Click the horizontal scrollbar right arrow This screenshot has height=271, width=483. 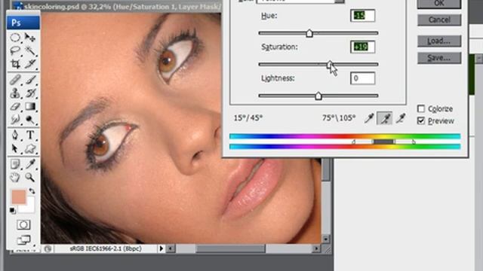pos(317,248)
